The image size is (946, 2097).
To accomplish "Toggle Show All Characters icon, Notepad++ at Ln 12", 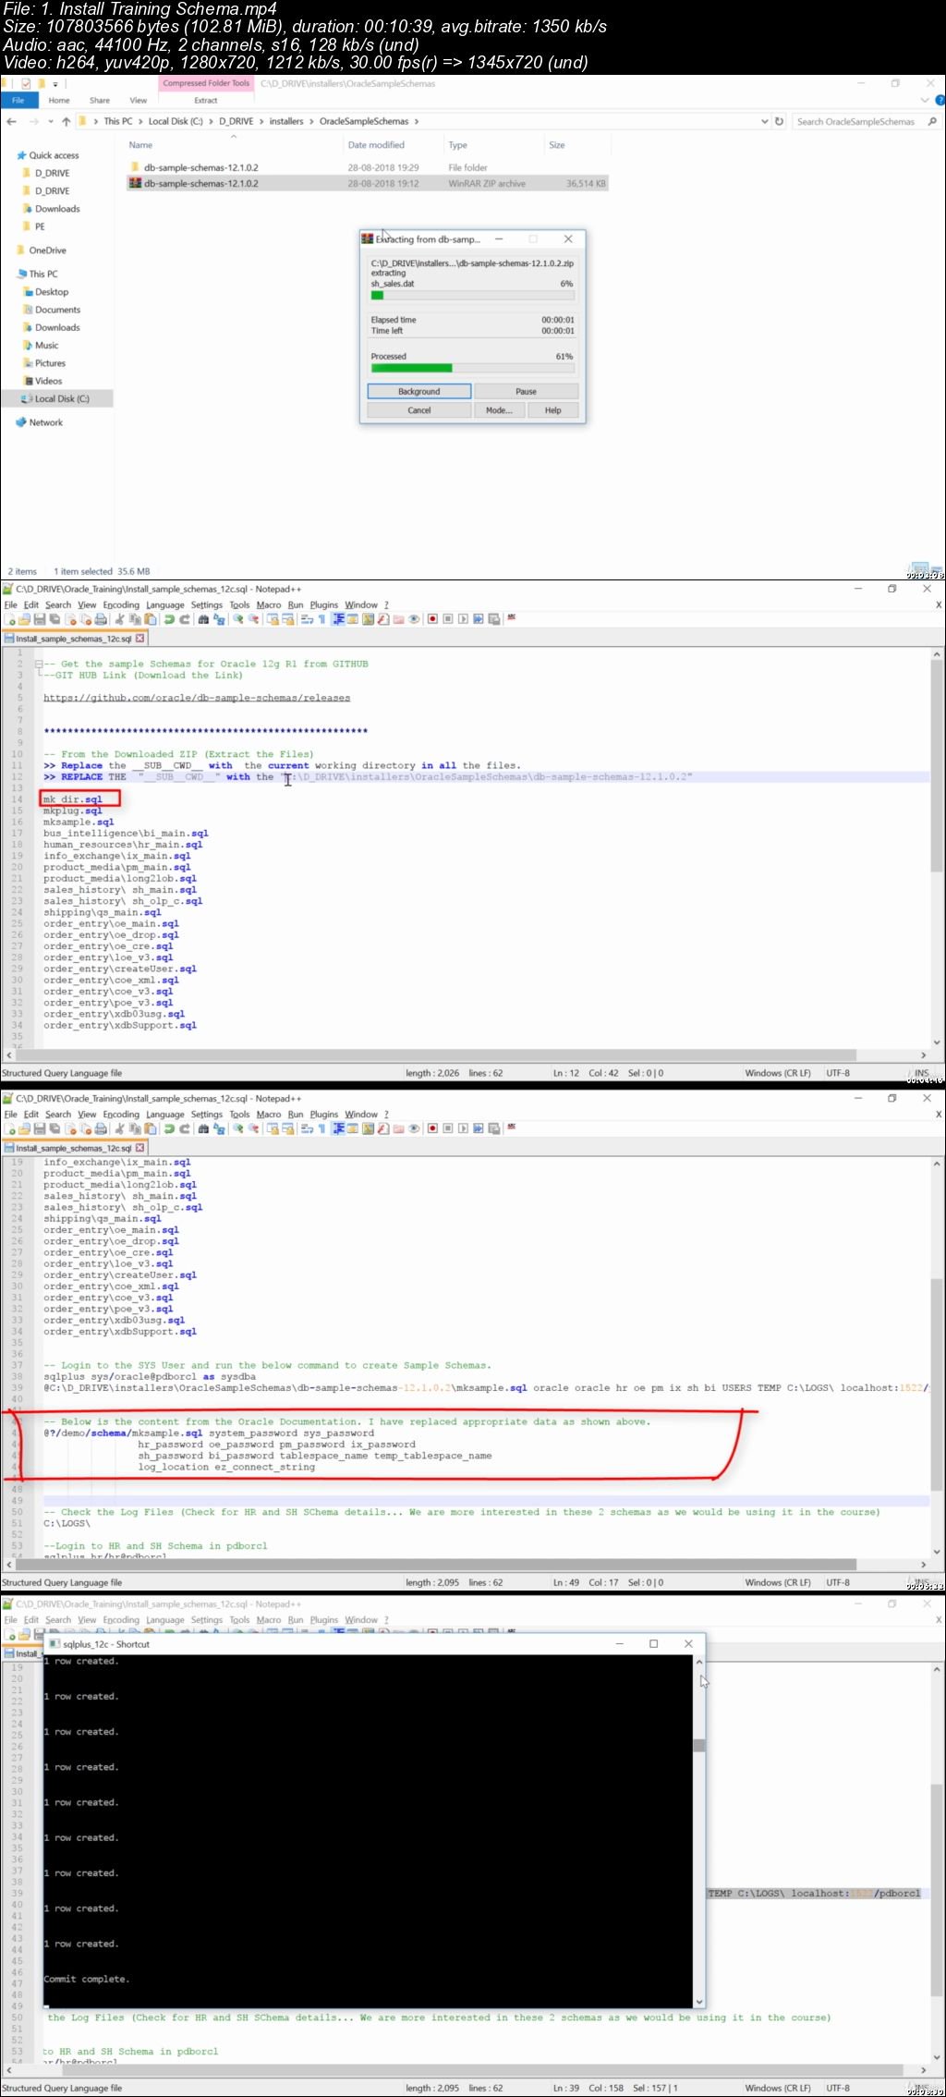I will 321,619.
